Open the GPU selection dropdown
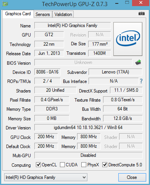This screenshot has width=150, height=185. coord(46,177)
